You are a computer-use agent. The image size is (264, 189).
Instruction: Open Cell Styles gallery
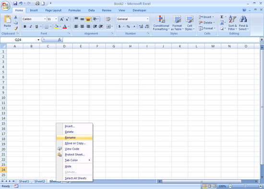[190, 23]
